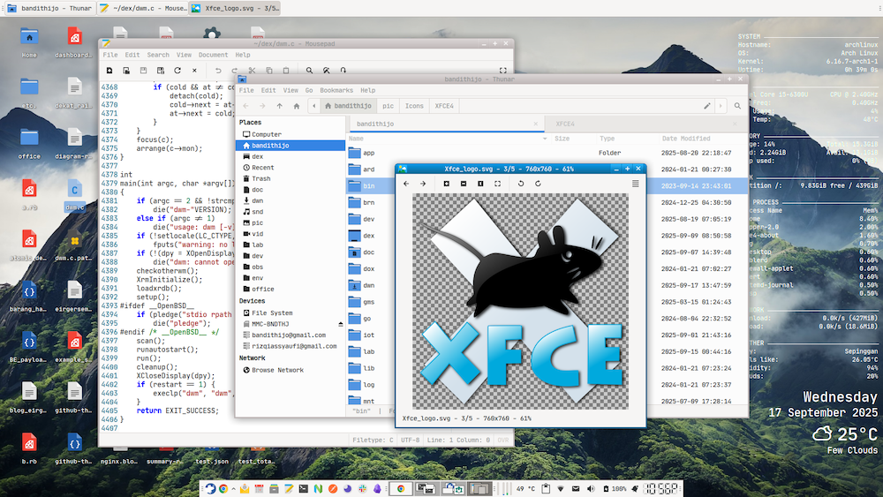The image size is (883, 497).
Task: Expand the taskbar launcher arrow next to Chrome
Action: 234,488
